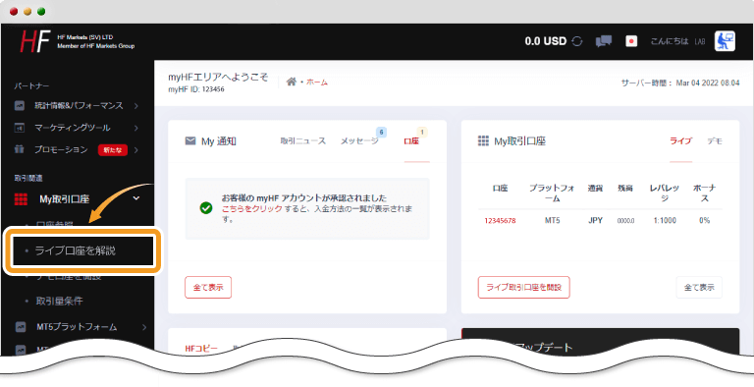Click the サーバー時間 Mar 04 2022 text
This screenshot has height=387, width=754.
tap(680, 83)
